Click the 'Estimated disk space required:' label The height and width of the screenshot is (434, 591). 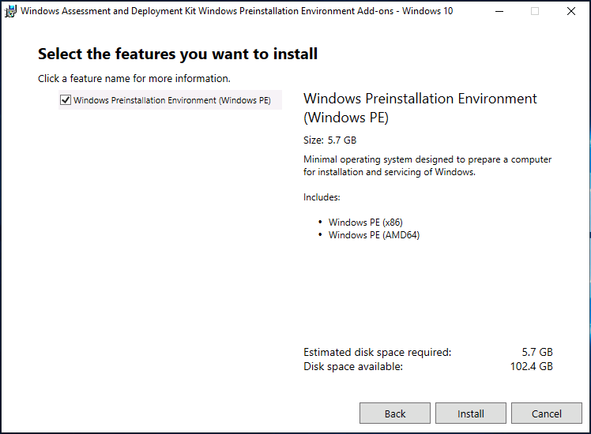(x=378, y=352)
